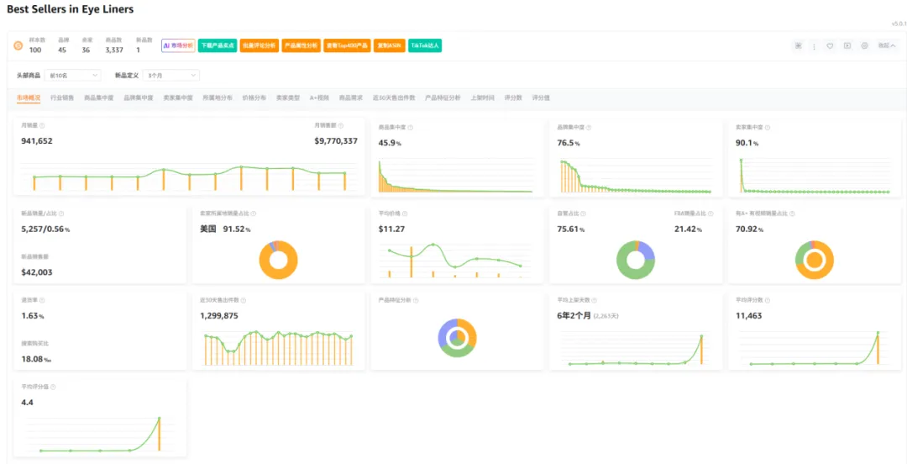The image size is (907, 464).
Task: Click help icon beside 产品特征分析 card title
Action: click(416, 300)
